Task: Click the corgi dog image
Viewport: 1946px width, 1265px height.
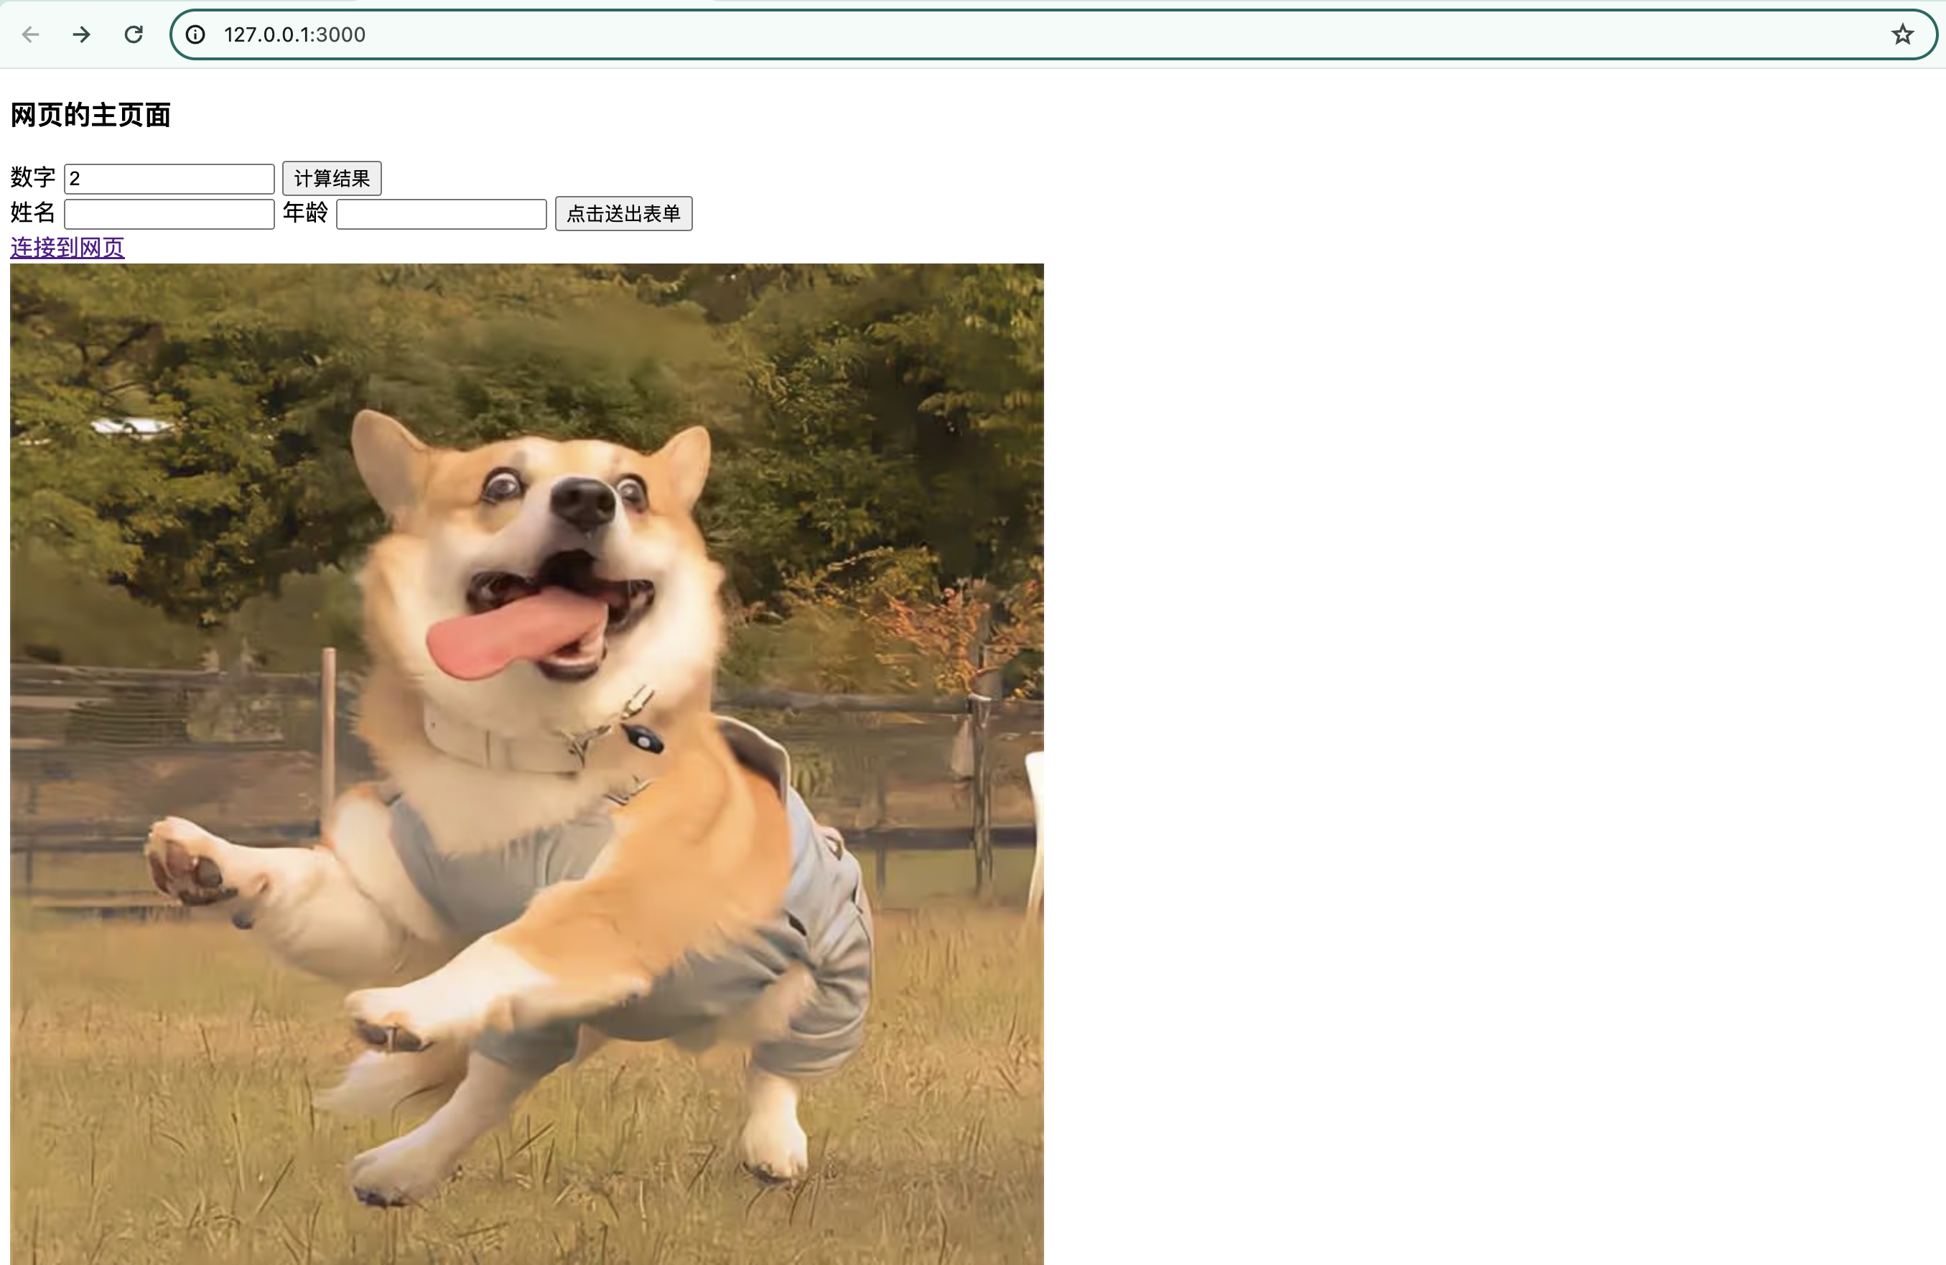Action: [x=526, y=764]
